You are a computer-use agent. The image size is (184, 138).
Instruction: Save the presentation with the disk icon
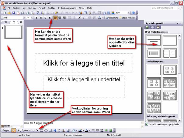(14, 13)
